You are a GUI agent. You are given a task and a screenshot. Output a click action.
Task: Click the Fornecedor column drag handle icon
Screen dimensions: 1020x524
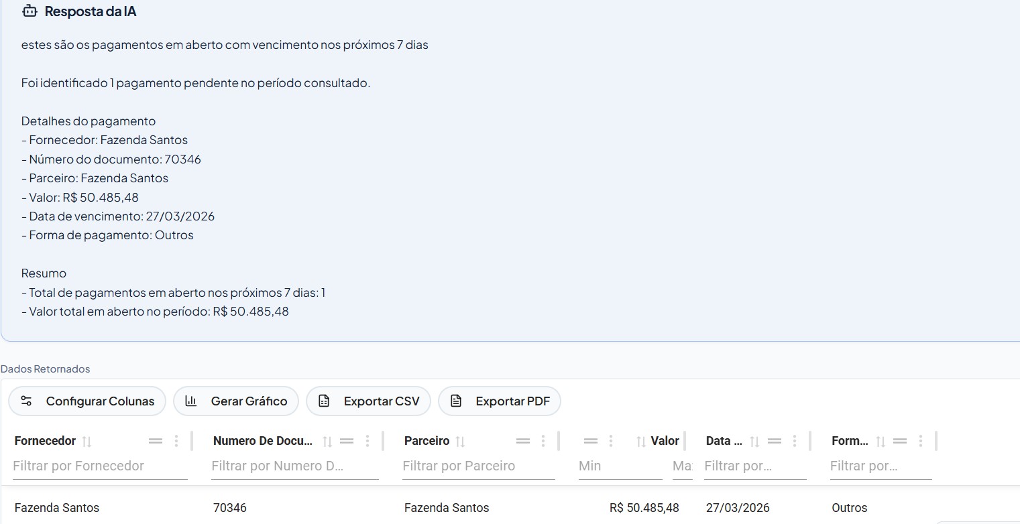(156, 441)
